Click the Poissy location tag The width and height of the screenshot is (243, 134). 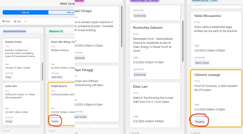point(8,77)
